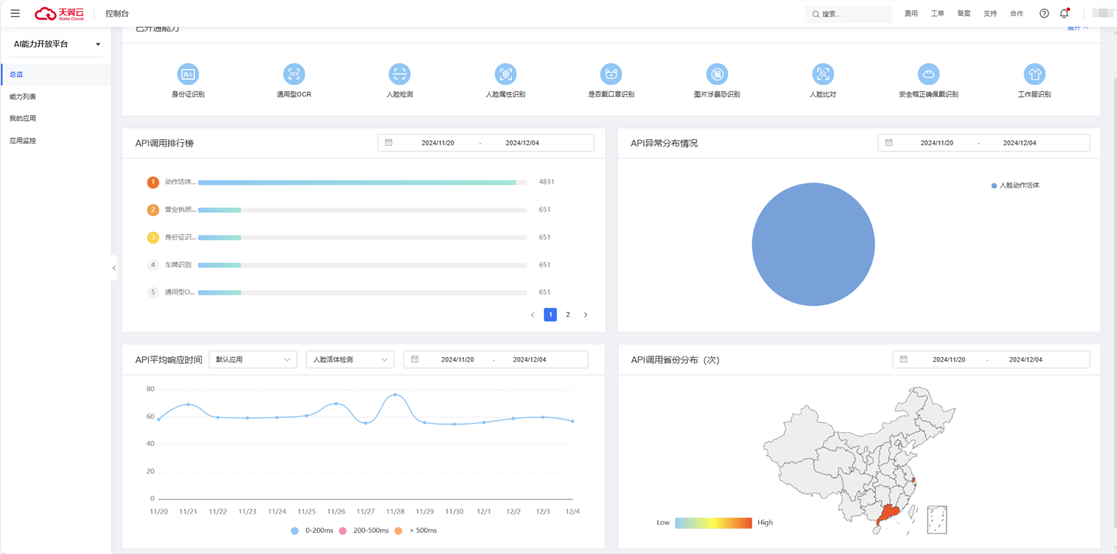Open the notification bell icon
The width and height of the screenshot is (1117, 554).
click(1064, 14)
